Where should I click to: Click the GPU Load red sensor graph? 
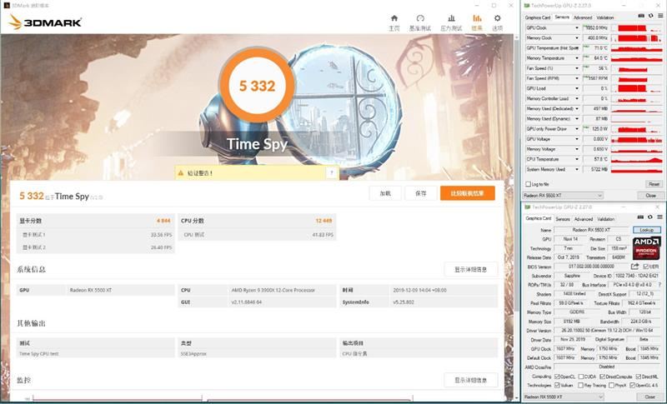[x=637, y=89]
